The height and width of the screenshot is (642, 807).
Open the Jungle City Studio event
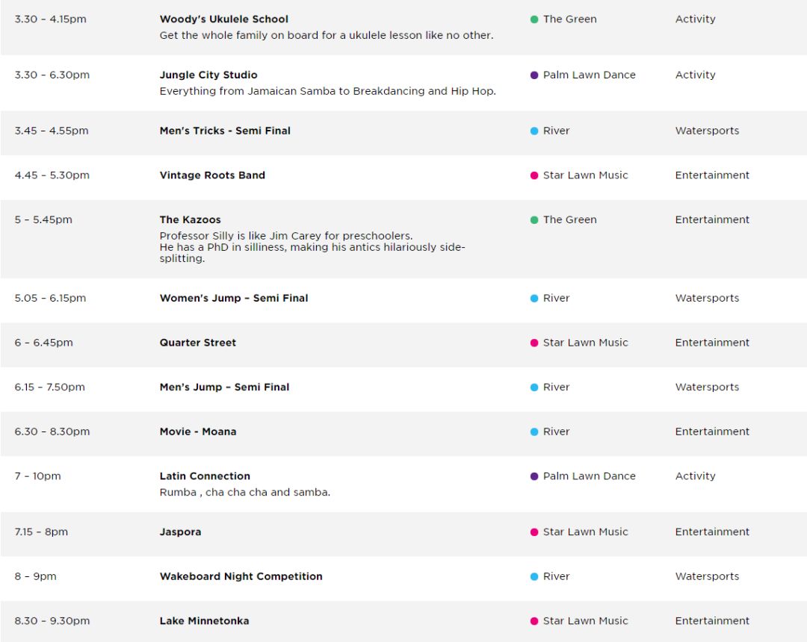click(208, 75)
